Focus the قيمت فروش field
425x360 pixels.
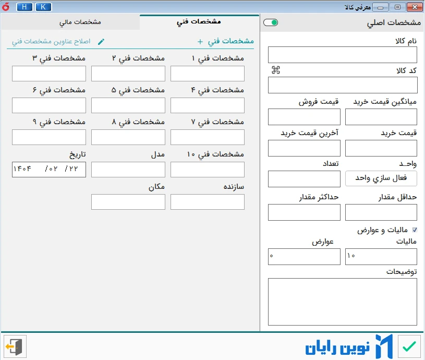[x=304, y=117]
